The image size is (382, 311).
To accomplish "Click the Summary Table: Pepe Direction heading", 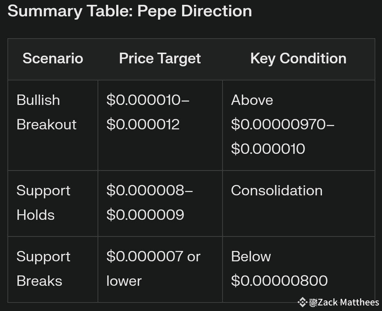I will coord(130,11).
